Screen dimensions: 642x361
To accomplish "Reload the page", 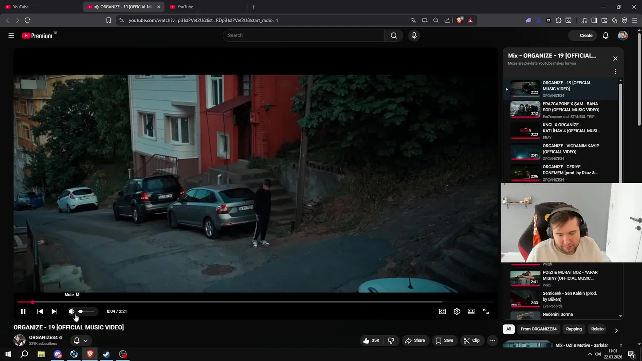I will click(x=27, y=20).
